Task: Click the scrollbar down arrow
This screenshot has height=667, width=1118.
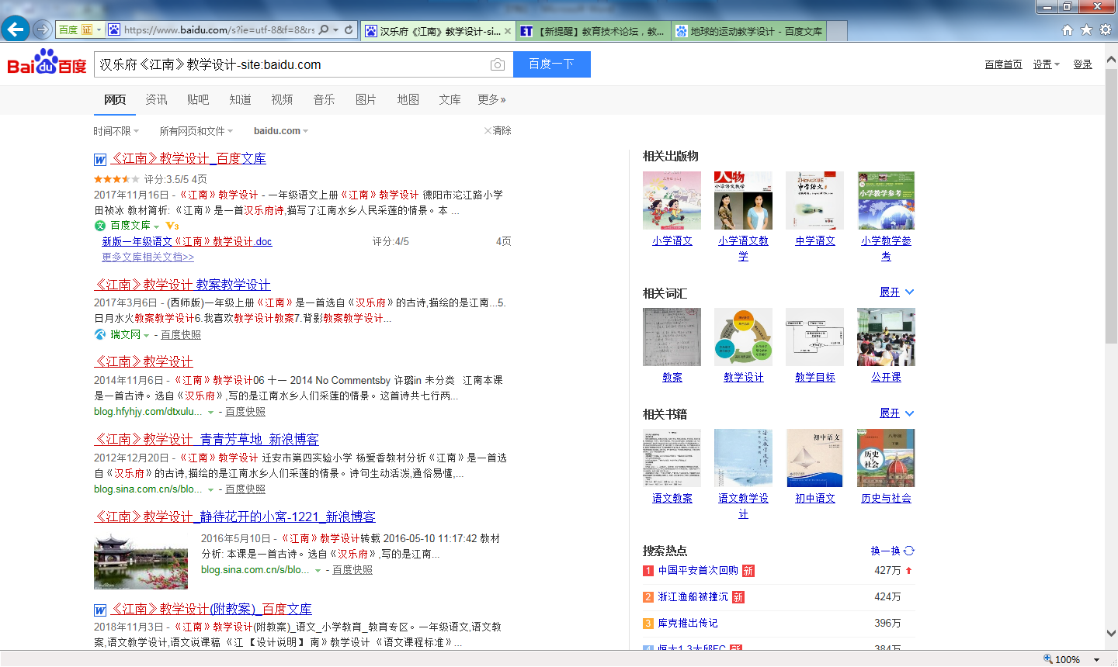Action: (x=1111, y=633)
